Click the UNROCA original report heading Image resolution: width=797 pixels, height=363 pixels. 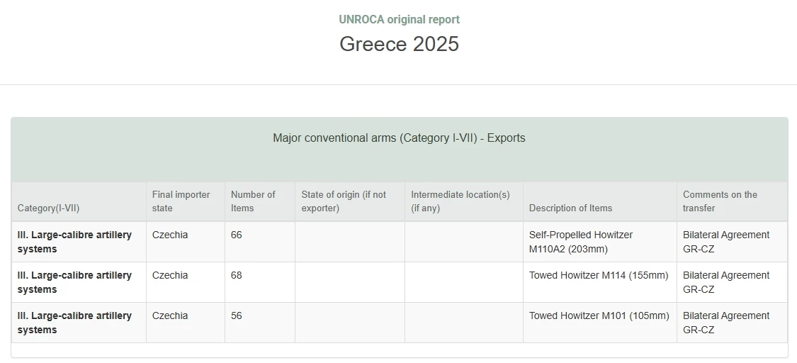(399, 19)
